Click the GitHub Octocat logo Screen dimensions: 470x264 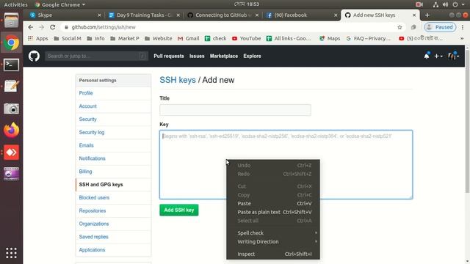pos(34,56)
